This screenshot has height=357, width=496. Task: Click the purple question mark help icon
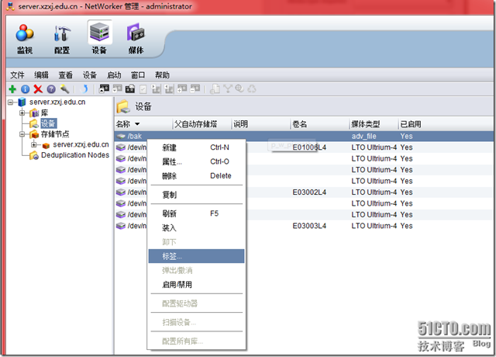tap(51, 89)
